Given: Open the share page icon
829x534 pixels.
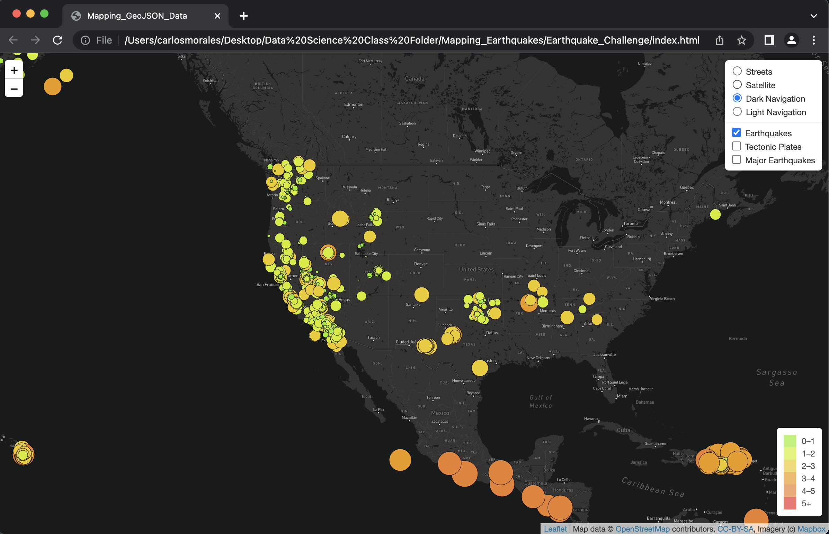Looking at the screenshot, I should point(719,40).
